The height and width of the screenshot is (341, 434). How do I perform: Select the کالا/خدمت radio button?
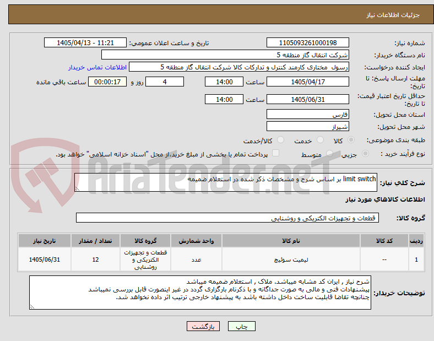[x=280, y=140]
